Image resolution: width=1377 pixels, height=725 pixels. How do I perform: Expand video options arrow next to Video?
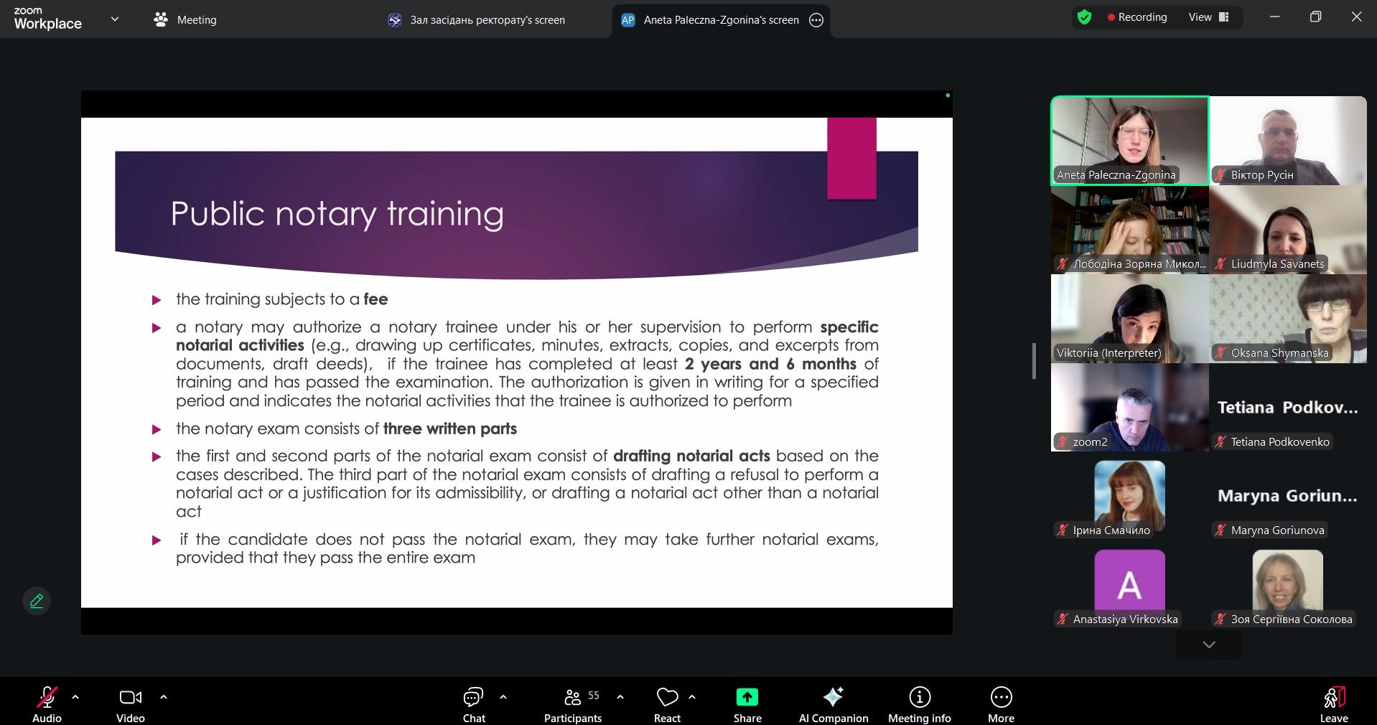[164, 696]
